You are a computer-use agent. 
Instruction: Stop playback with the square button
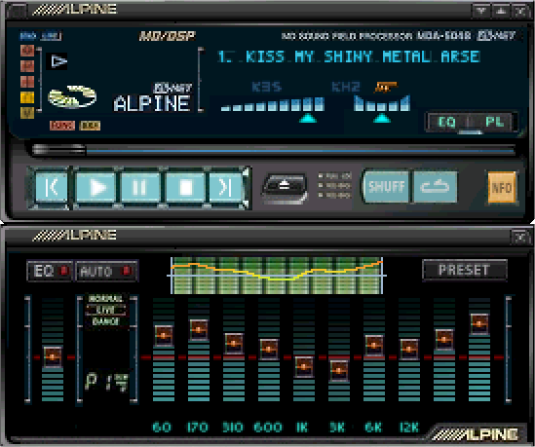coord(185,187)
